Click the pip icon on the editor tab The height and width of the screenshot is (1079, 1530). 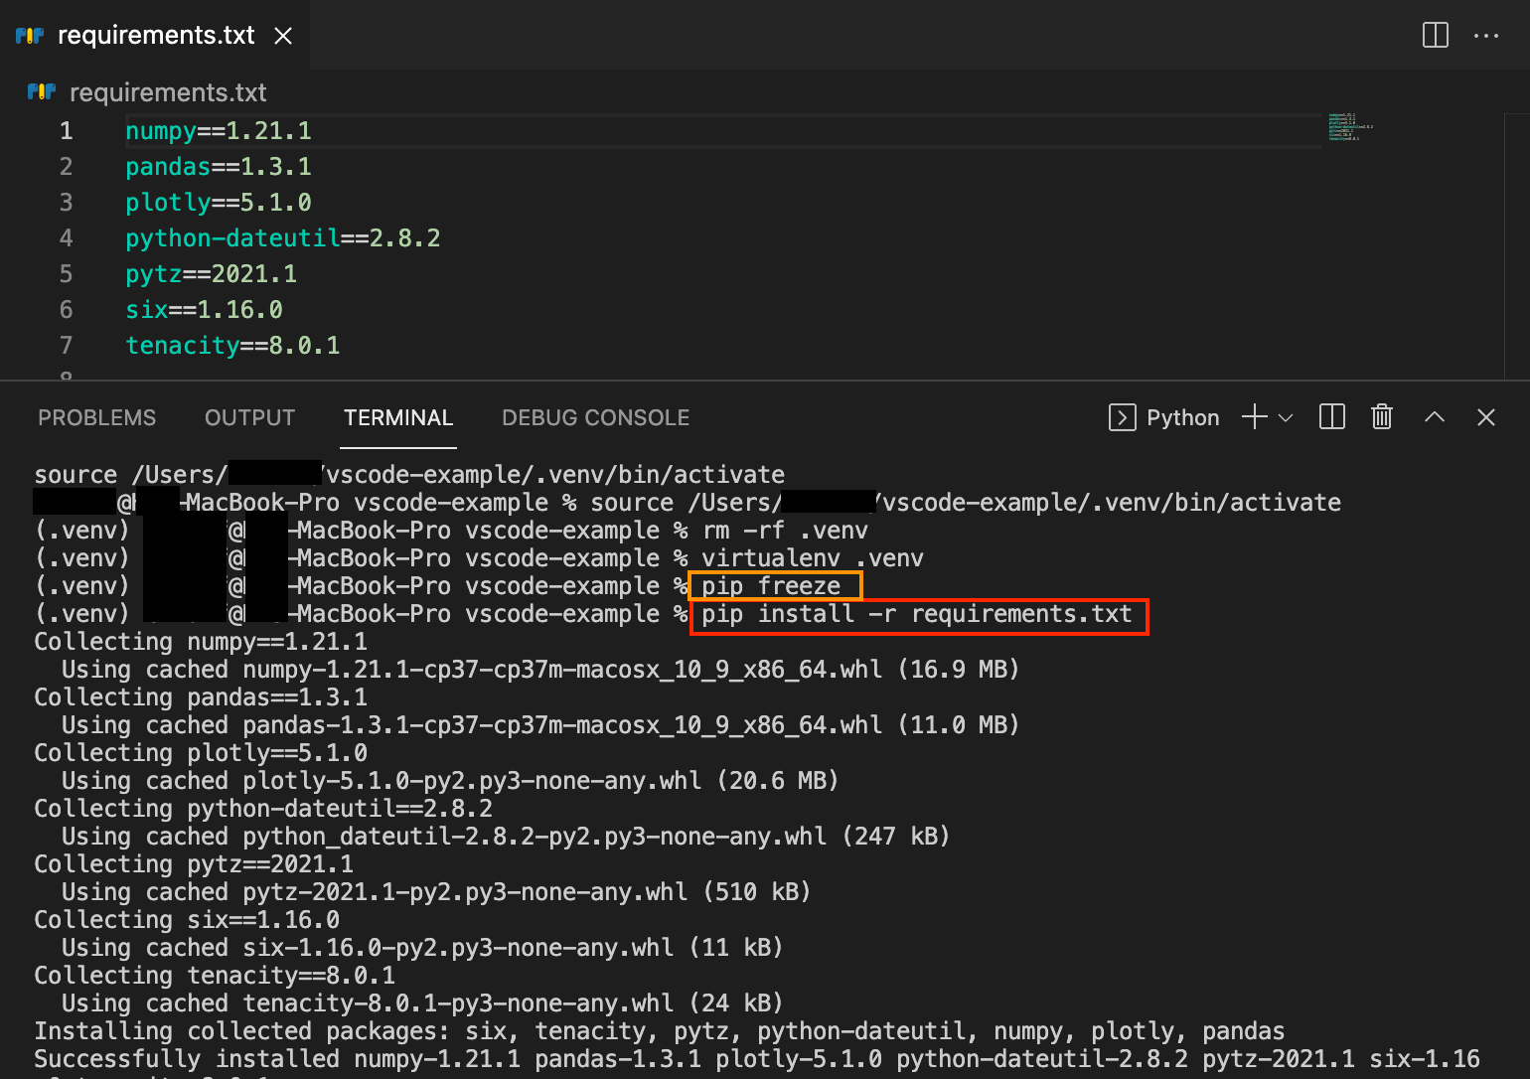coord(30,35)
